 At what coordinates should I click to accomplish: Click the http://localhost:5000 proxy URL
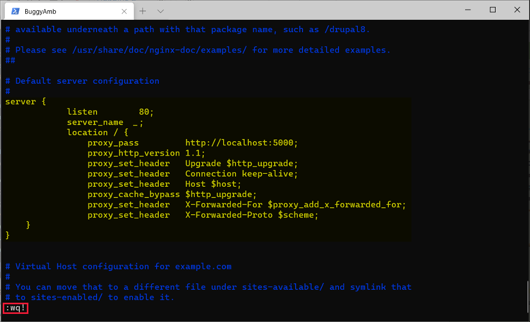pos(241,143)
